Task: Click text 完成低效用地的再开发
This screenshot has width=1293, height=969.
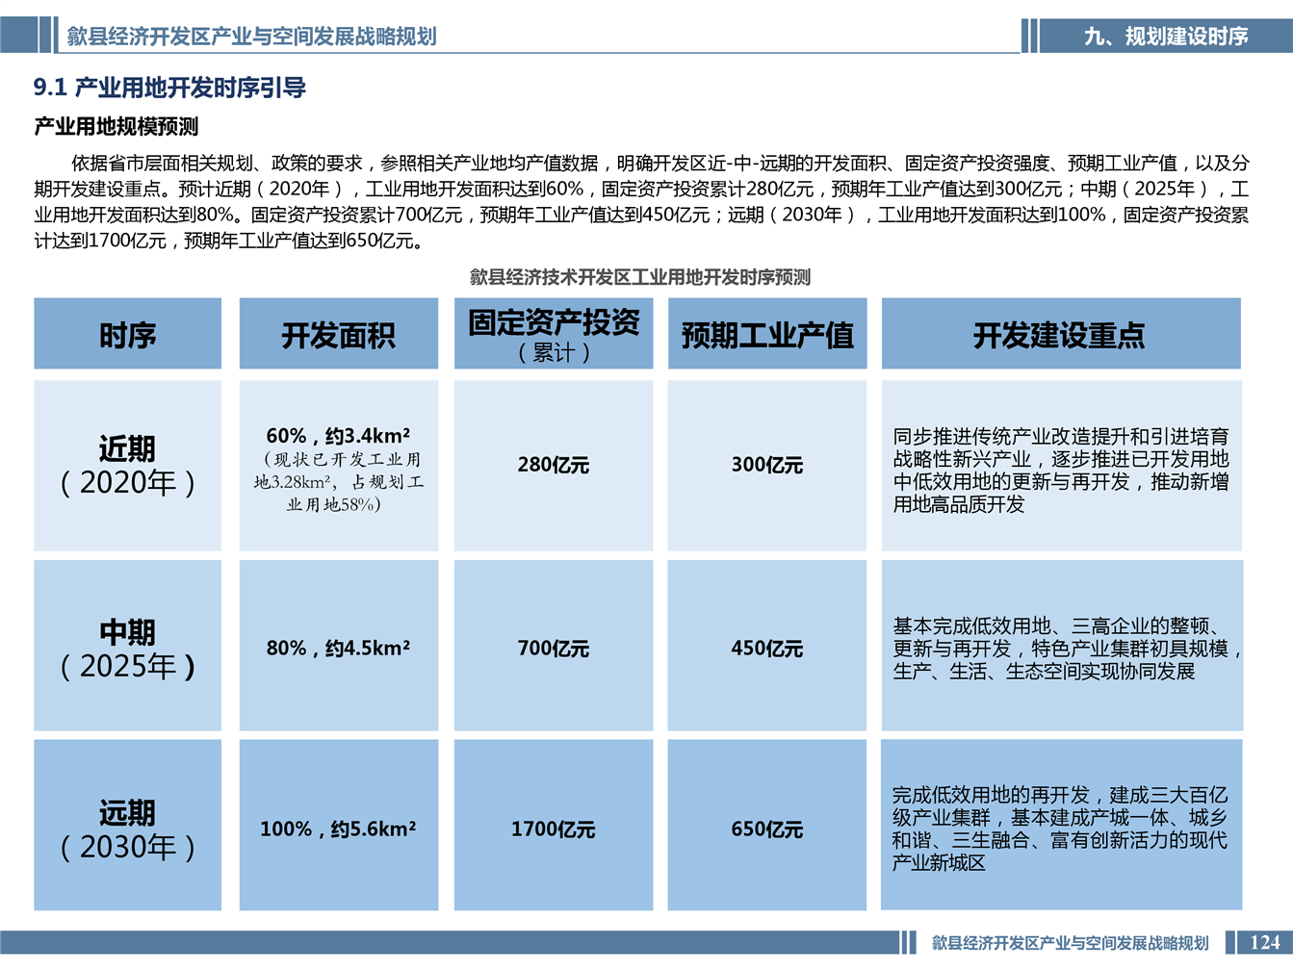Action: click(x=991, y=795)
